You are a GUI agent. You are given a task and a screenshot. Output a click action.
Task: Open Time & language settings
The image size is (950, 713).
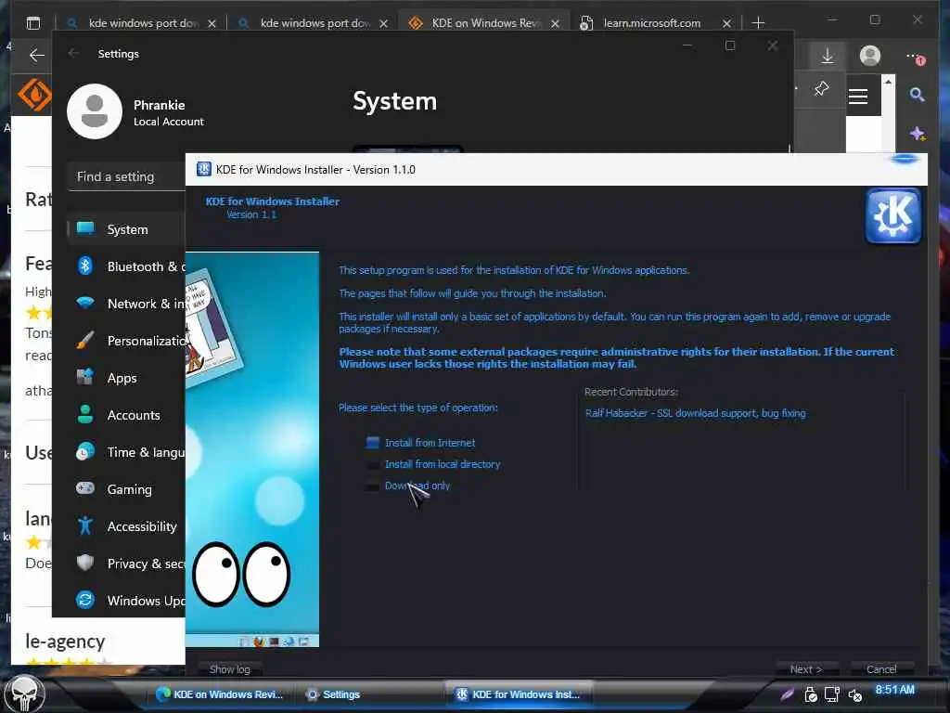click(126, 452)
